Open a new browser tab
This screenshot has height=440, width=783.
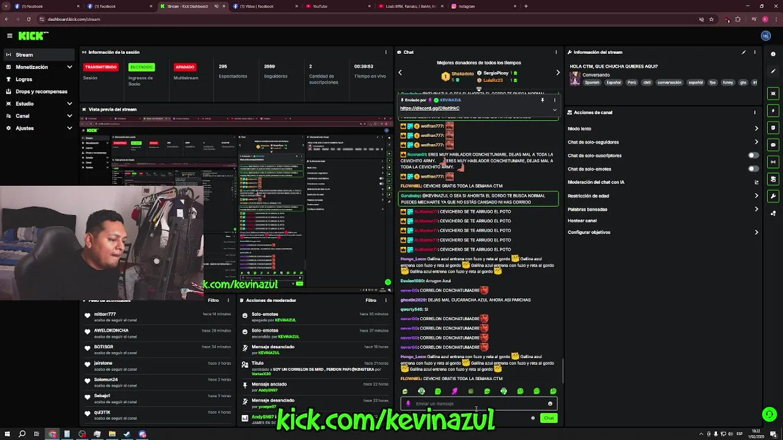(526, 6)
